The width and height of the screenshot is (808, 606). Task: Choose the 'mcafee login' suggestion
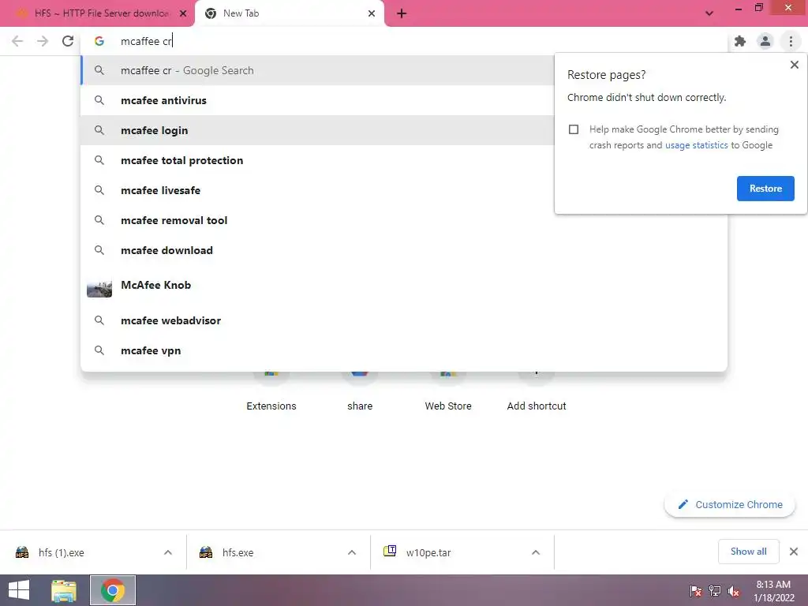click(317, 130)
